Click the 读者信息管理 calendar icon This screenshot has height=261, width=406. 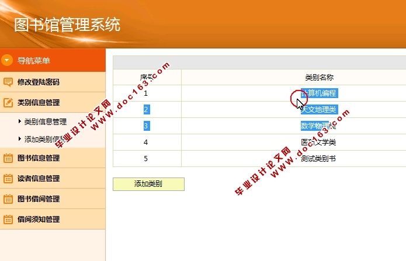pos(8,179)
